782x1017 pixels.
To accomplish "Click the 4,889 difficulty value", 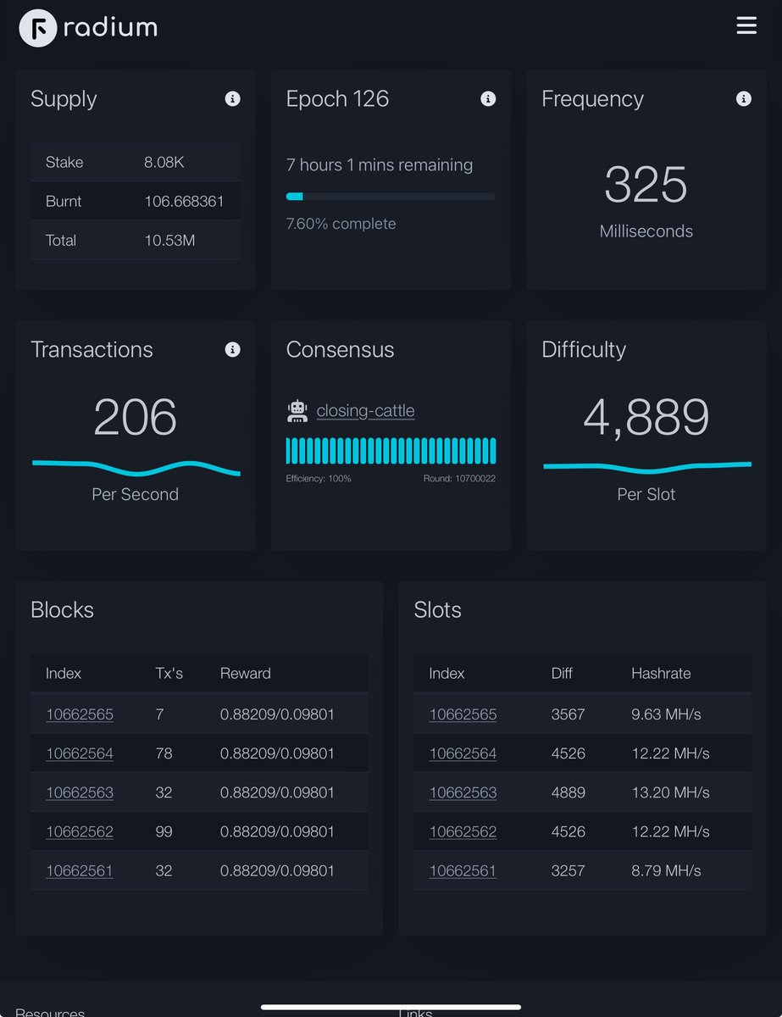I will [646, 418].
